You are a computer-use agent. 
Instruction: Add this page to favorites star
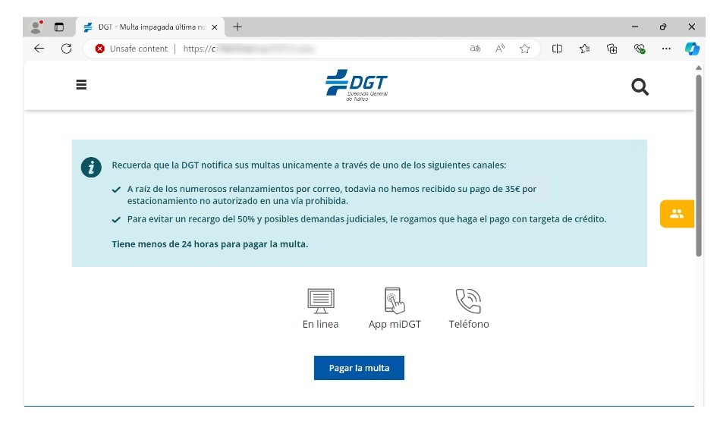click(525, 49)
